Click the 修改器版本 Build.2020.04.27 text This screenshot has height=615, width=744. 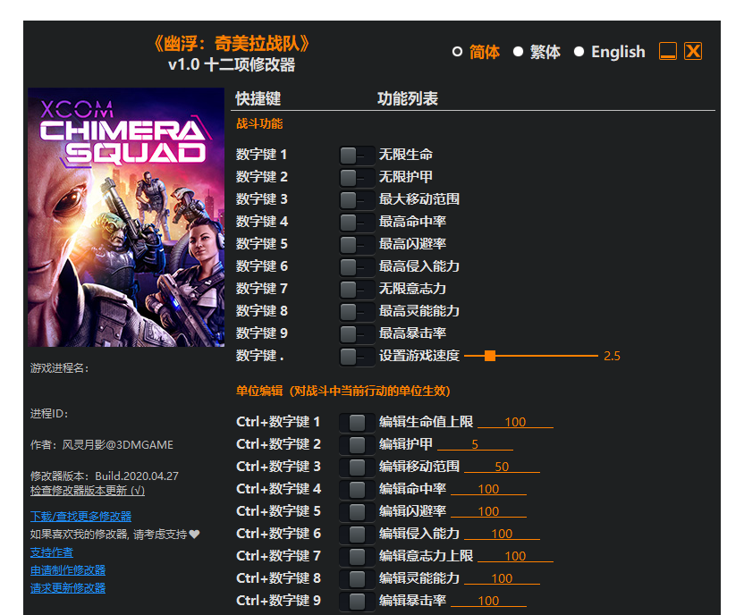(x=105, y=476)
